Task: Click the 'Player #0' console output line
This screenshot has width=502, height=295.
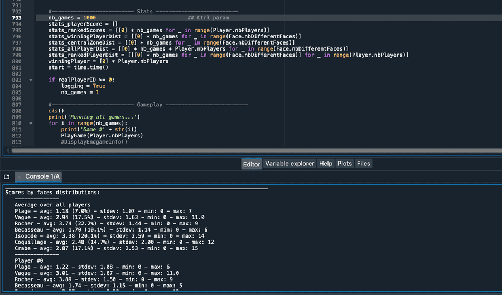Action: click(29, 261)
